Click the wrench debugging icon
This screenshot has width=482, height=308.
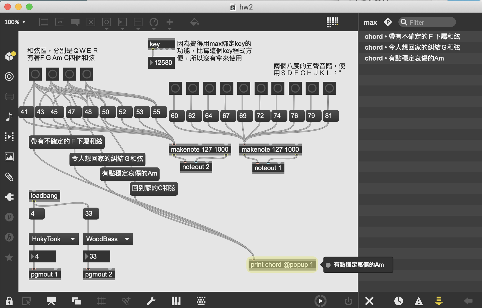(151, 301)
